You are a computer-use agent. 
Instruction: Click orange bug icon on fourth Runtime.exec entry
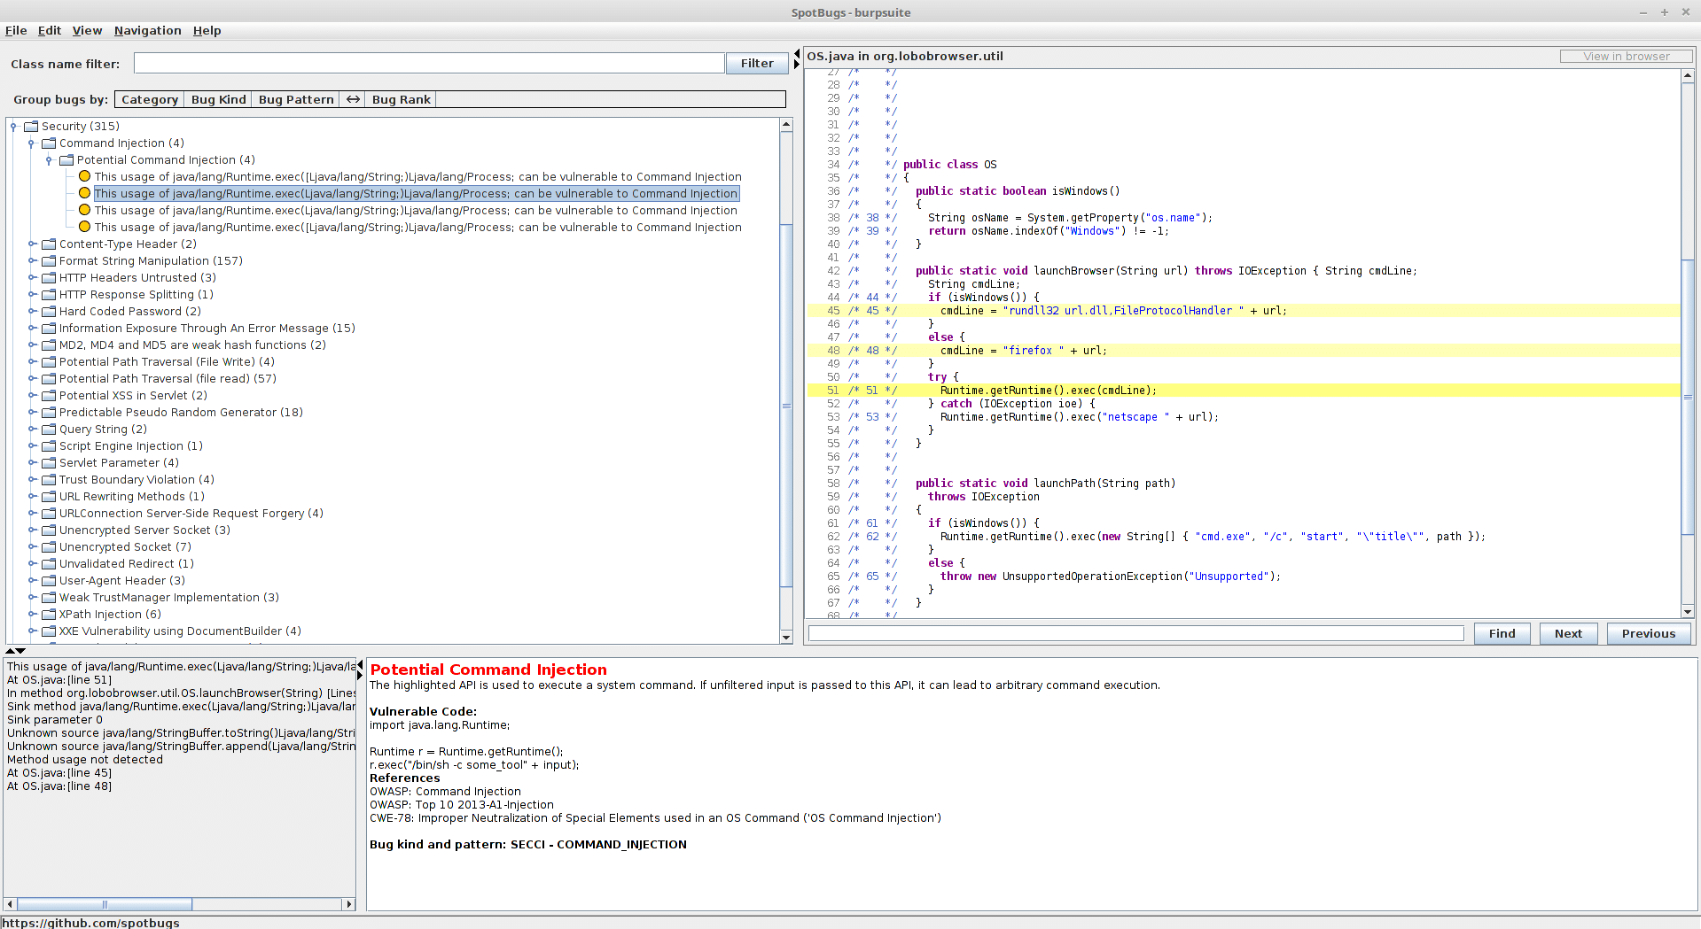(84, 227)
